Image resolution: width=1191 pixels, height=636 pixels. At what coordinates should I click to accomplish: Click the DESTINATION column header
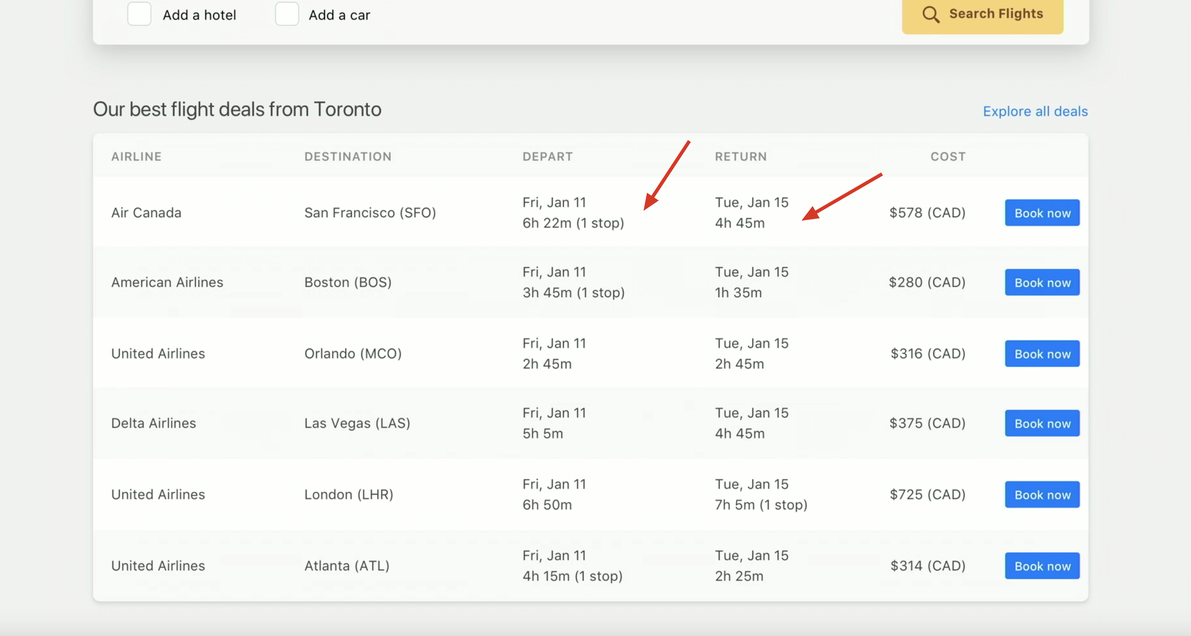347,157
